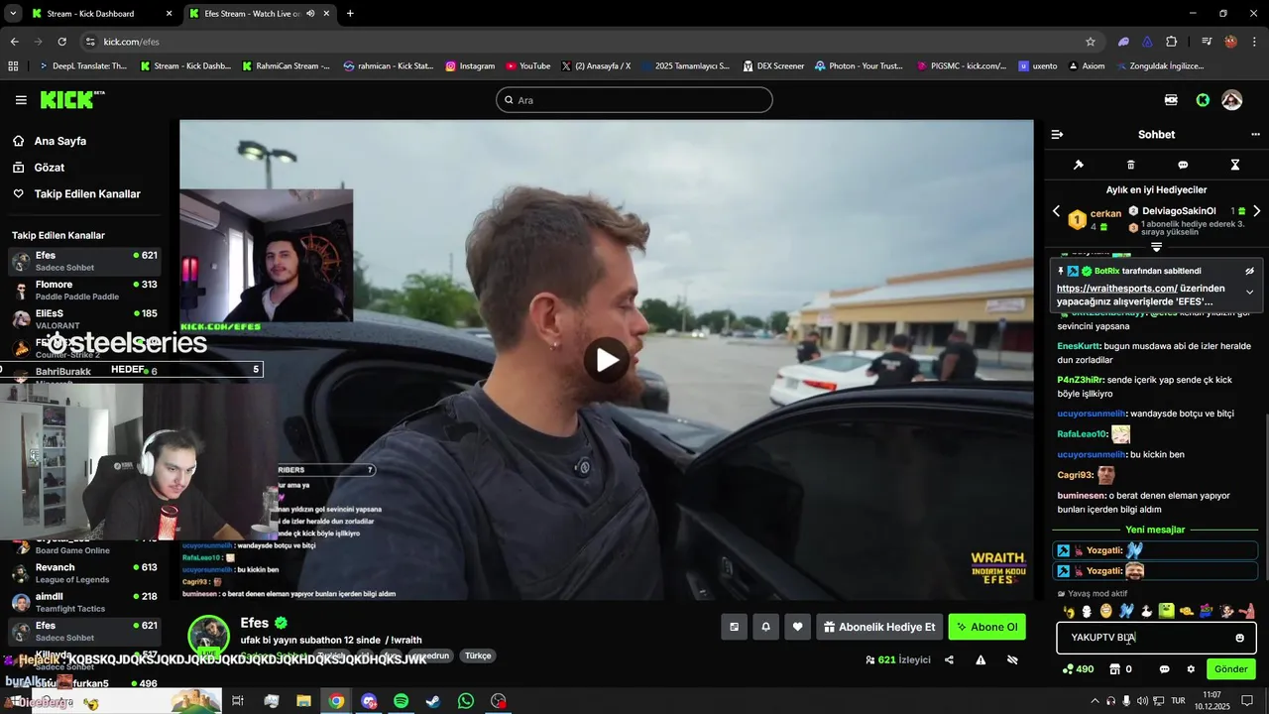The width and height of the screenshot is (1269, 714).
Task: Open Flomore channel in sidebar
Action: (x=84, y=290)
